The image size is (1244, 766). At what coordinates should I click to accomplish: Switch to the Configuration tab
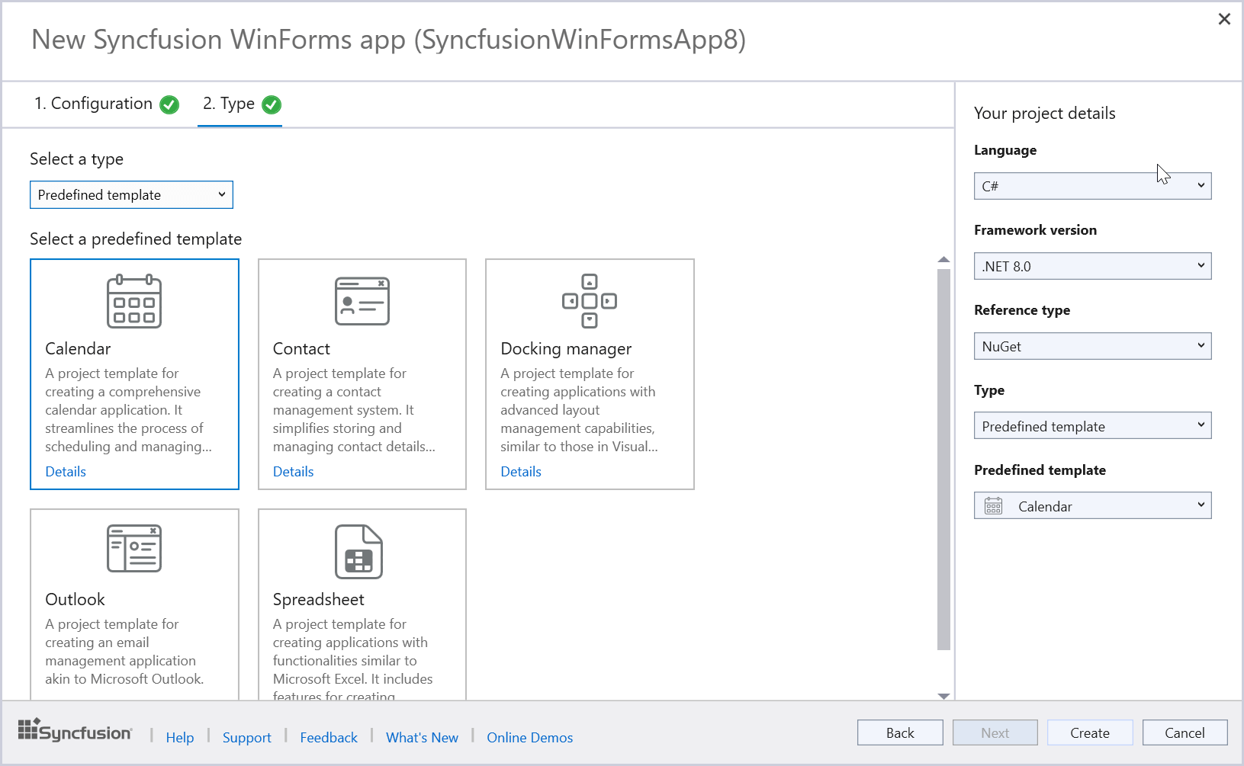click(105, 104)
